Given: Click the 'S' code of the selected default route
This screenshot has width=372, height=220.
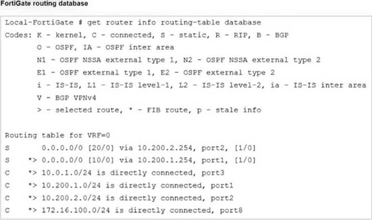Looking at the screenshot, I should (x=7, y=160).
